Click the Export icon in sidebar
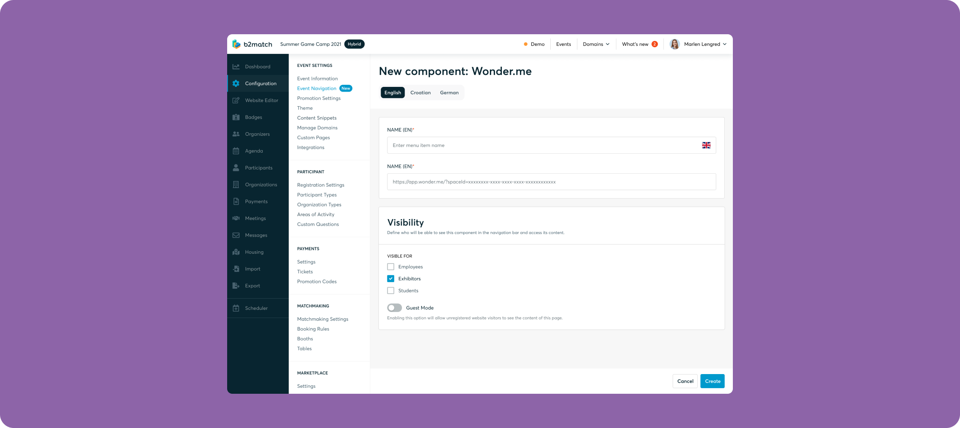The height and width of the screenshot is (428, 960). coord(236,286)
